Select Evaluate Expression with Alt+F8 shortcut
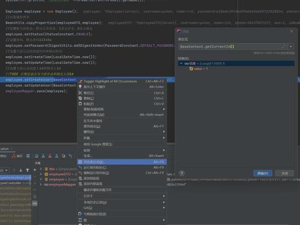Screen dimensions: 300x225 click(122, 162)
